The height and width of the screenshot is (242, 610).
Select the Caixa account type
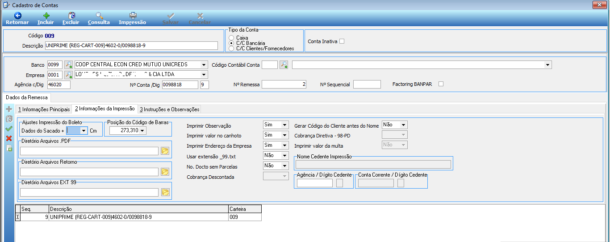point(231,38)
